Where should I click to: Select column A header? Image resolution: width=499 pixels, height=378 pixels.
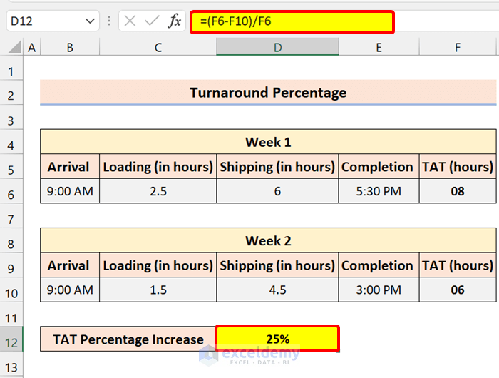(x=31, y=48)
